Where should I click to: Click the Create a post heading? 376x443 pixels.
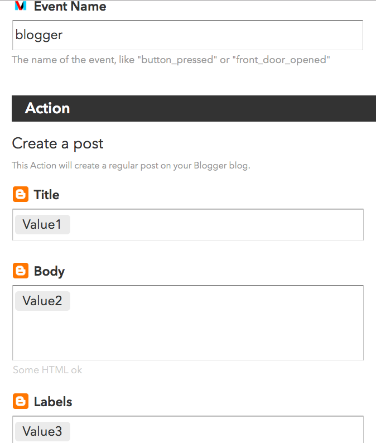tap(57, 143)
